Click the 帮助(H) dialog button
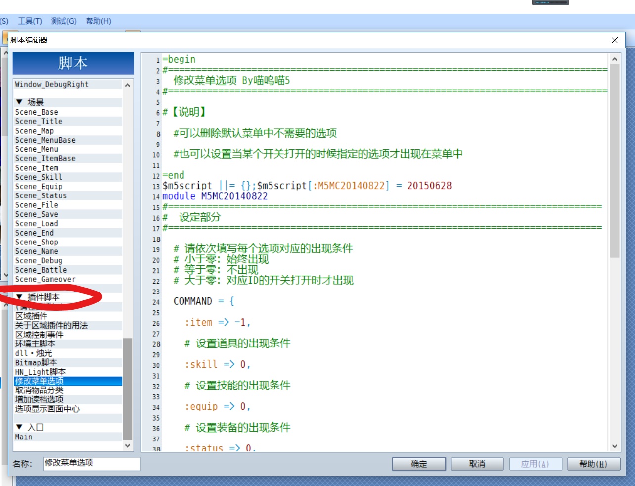Viewport: 635px width, 486px height. pos(593,464)
